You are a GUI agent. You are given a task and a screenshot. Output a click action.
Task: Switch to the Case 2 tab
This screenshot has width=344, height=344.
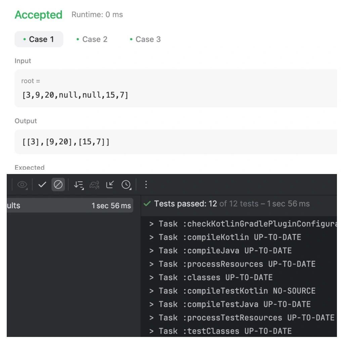click(x=92, y=39)
